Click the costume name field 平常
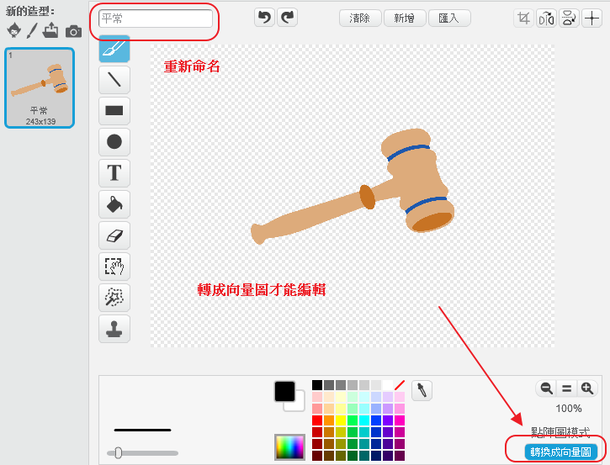The width and height of the screenshot is (610, 465). point(156,18)
